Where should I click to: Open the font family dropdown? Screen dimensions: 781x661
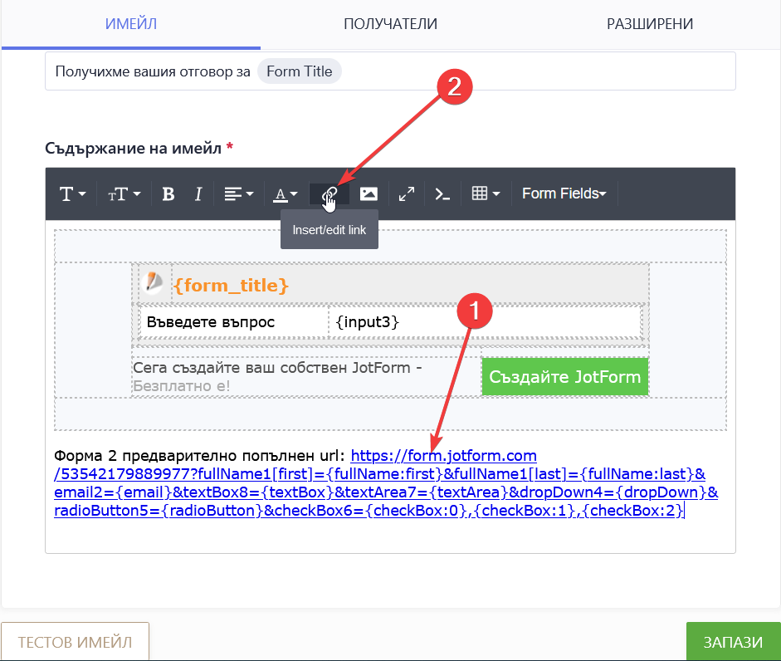pos(73,193)
